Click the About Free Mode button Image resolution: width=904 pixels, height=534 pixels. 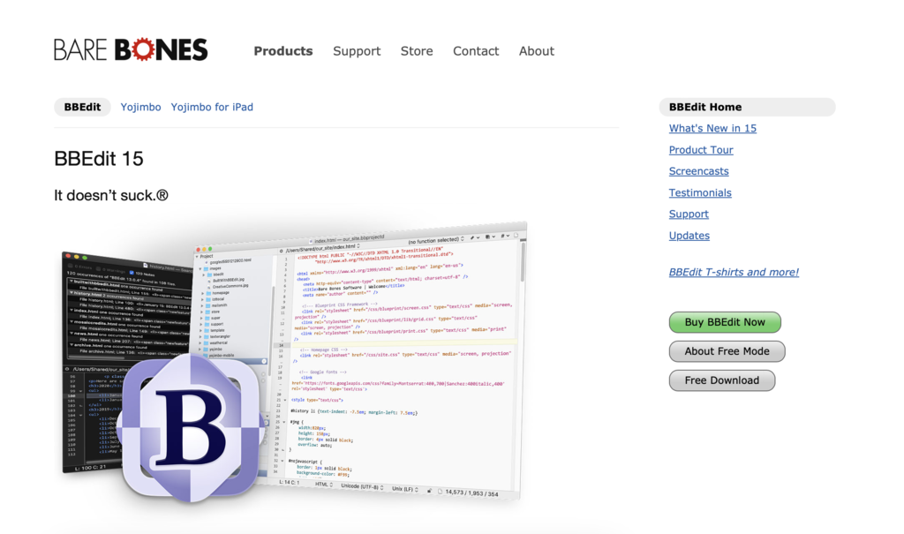click(x=727, y=350)
